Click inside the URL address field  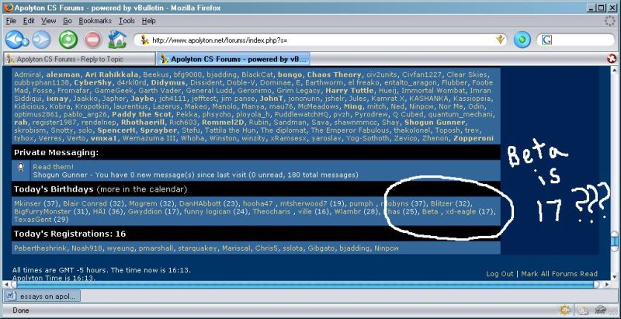coord(310,40)
